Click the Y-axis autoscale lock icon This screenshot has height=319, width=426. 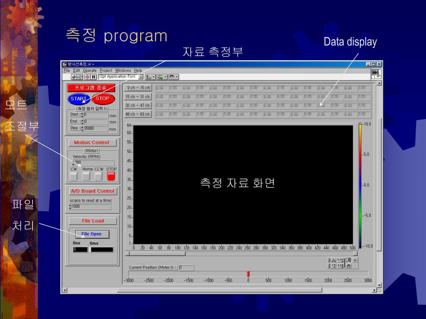point(329,266)
